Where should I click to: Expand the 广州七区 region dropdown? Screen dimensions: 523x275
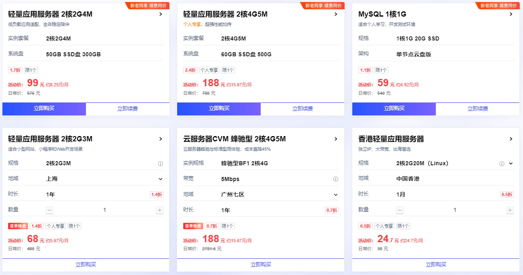point(335,195)
